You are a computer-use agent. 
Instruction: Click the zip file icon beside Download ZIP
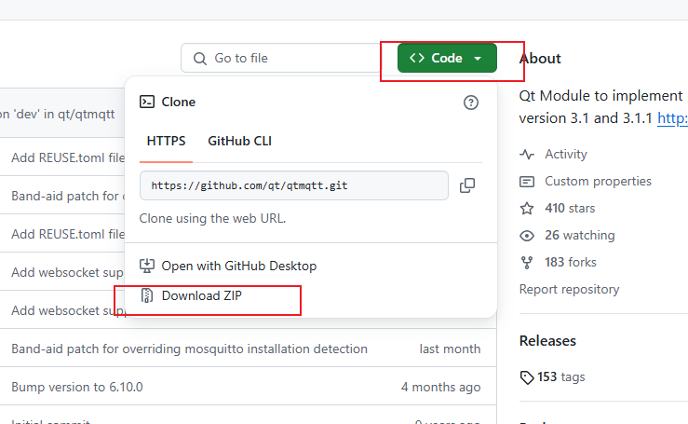click(147, 295)
